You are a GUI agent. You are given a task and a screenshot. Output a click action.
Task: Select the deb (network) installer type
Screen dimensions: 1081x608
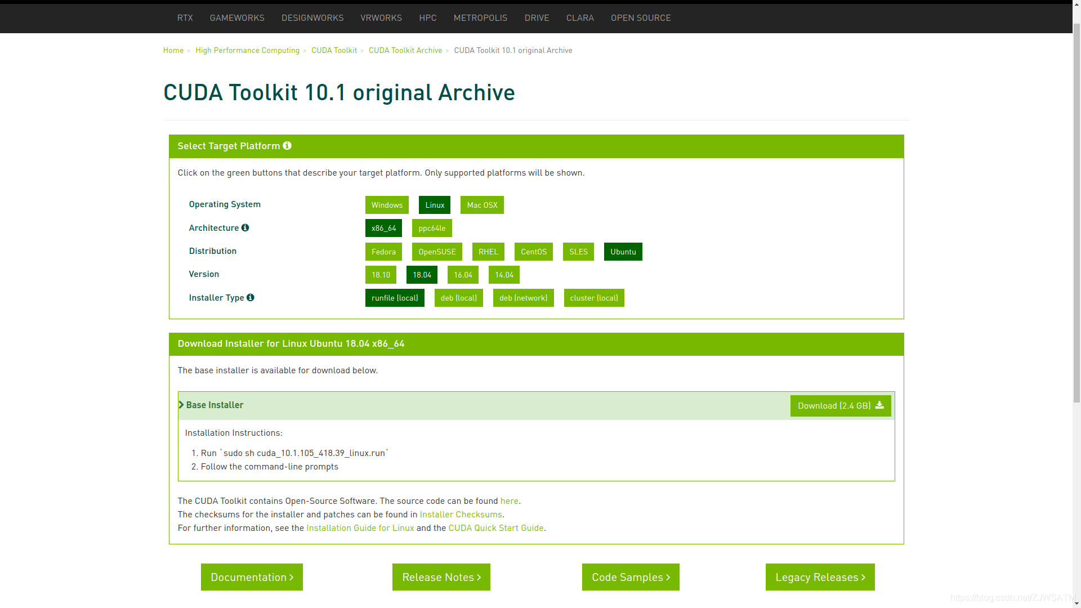(x=523, y=298)
